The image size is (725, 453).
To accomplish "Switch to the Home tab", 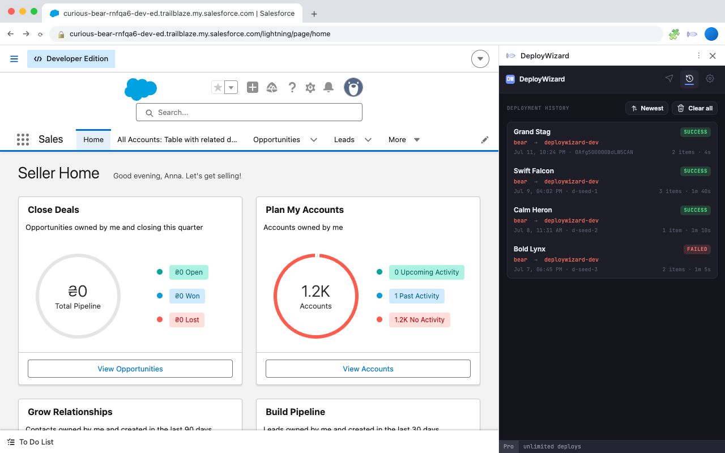I will (93, 139).
